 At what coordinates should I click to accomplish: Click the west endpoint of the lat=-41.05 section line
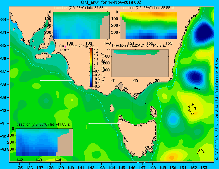coord(89,123)
